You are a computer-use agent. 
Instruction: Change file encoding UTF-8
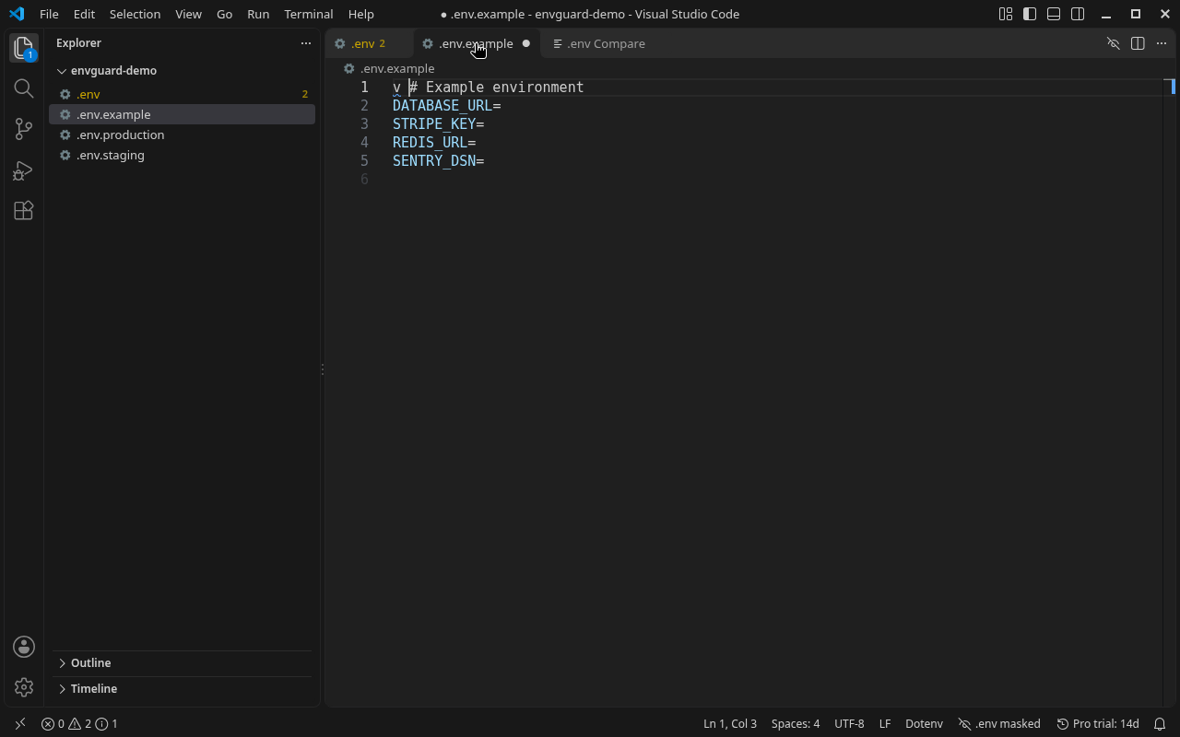click(849, 724)
